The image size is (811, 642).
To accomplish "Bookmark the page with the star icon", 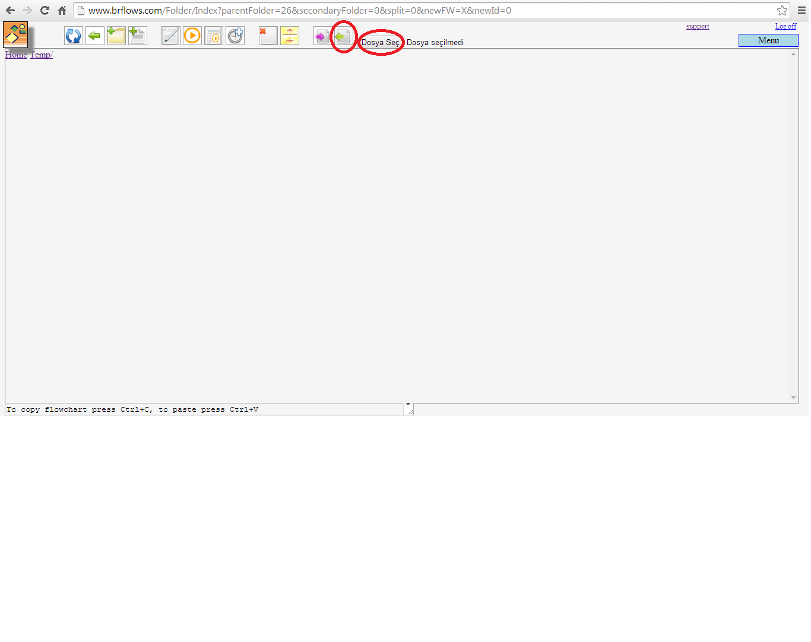I will point(782,10).
